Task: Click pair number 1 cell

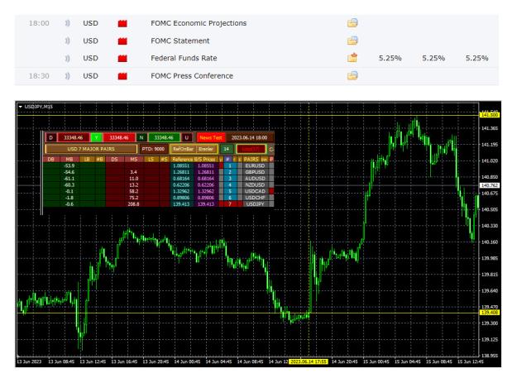Action: 230,165
